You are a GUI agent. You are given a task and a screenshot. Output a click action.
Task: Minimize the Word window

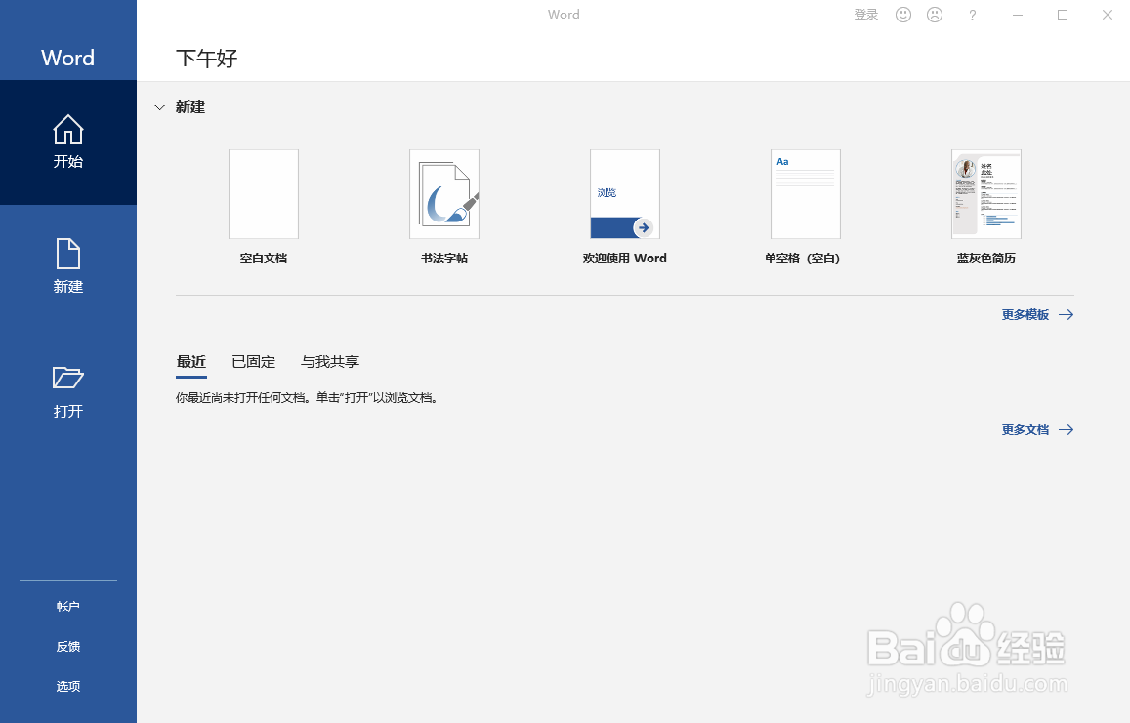coord(1018,15)
